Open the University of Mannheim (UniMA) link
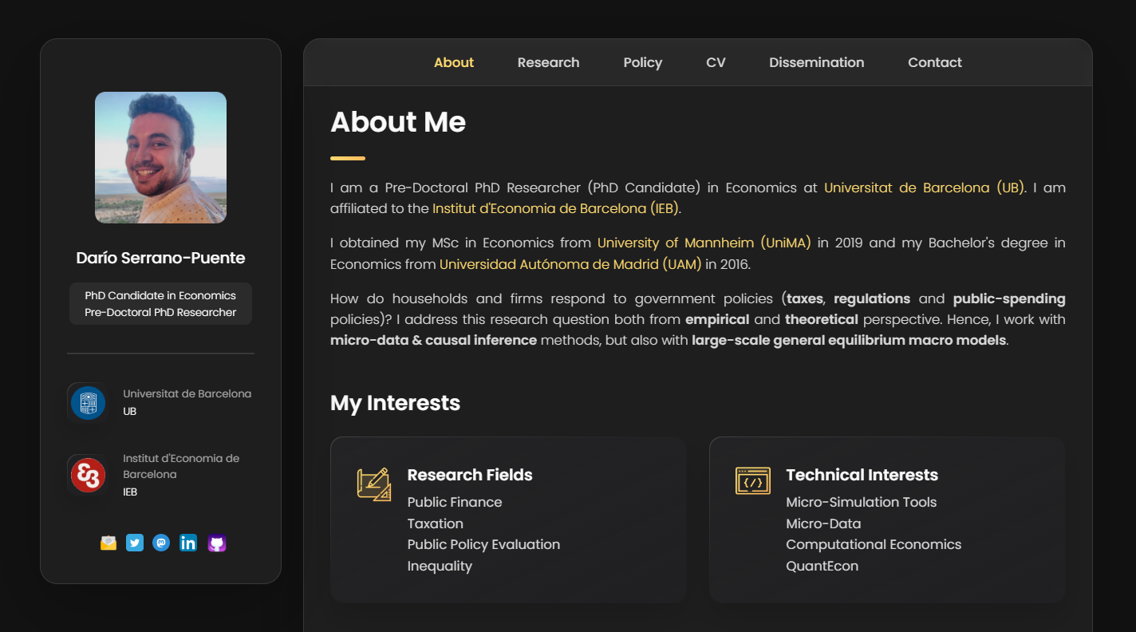This screenshot has width=1136, height=632. 703,243
